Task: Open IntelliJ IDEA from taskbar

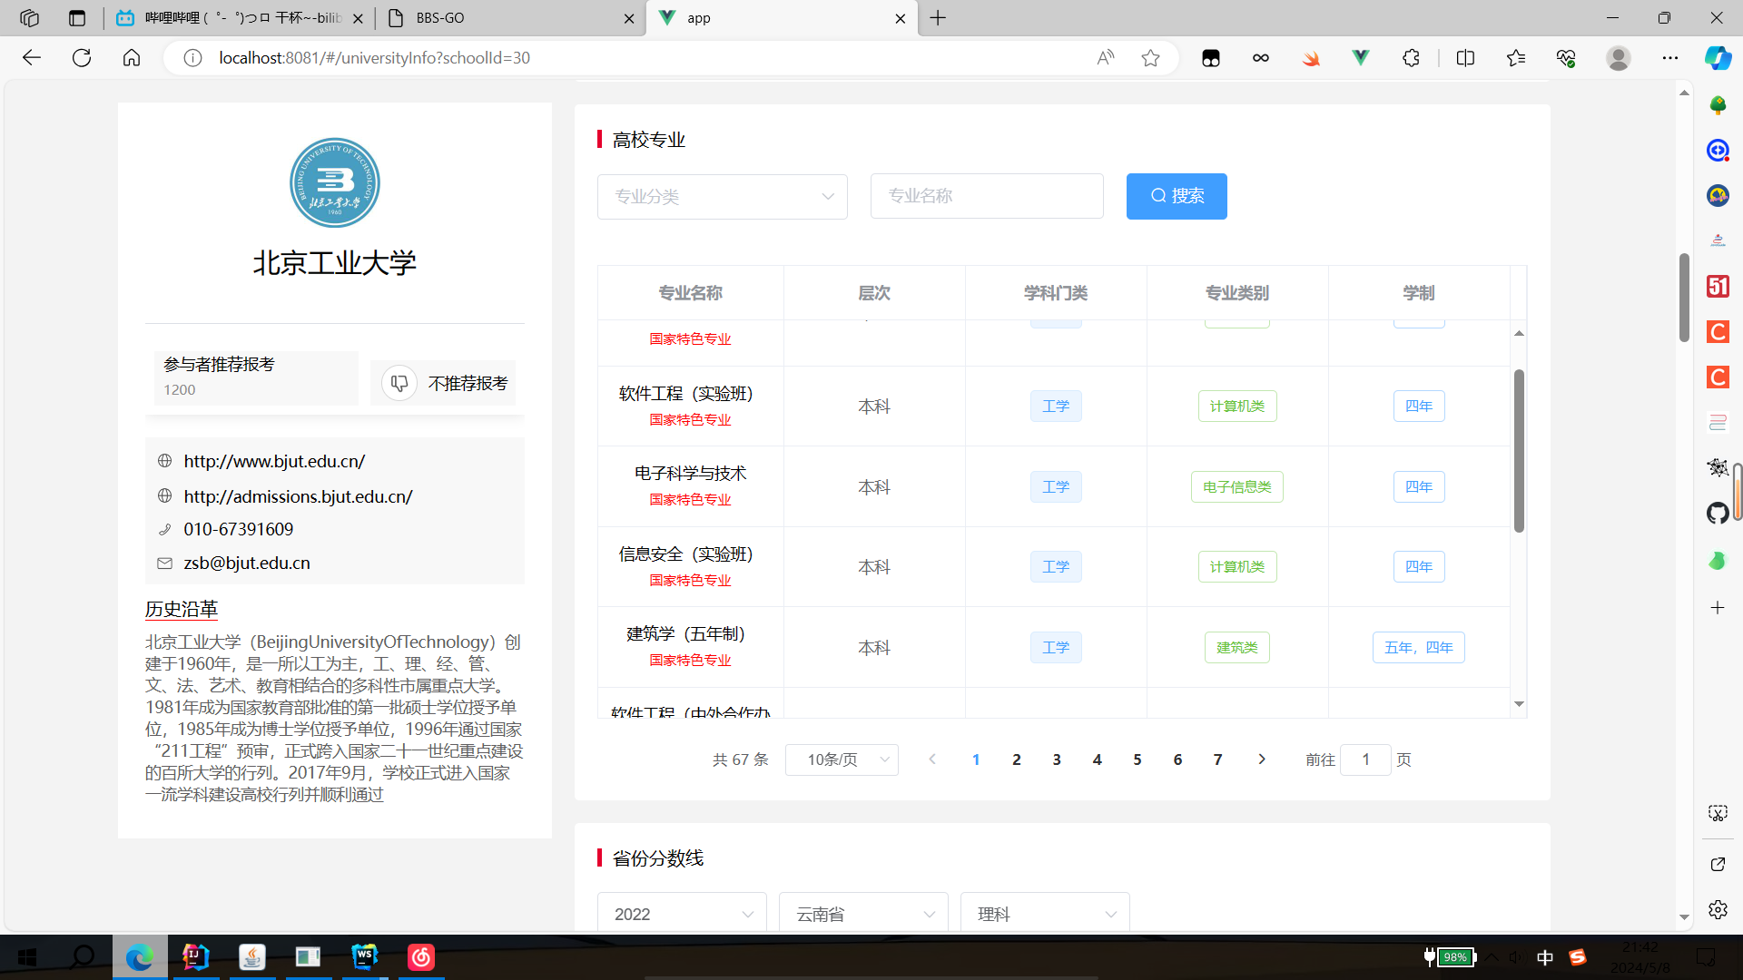Action: [x=195, y=957]
